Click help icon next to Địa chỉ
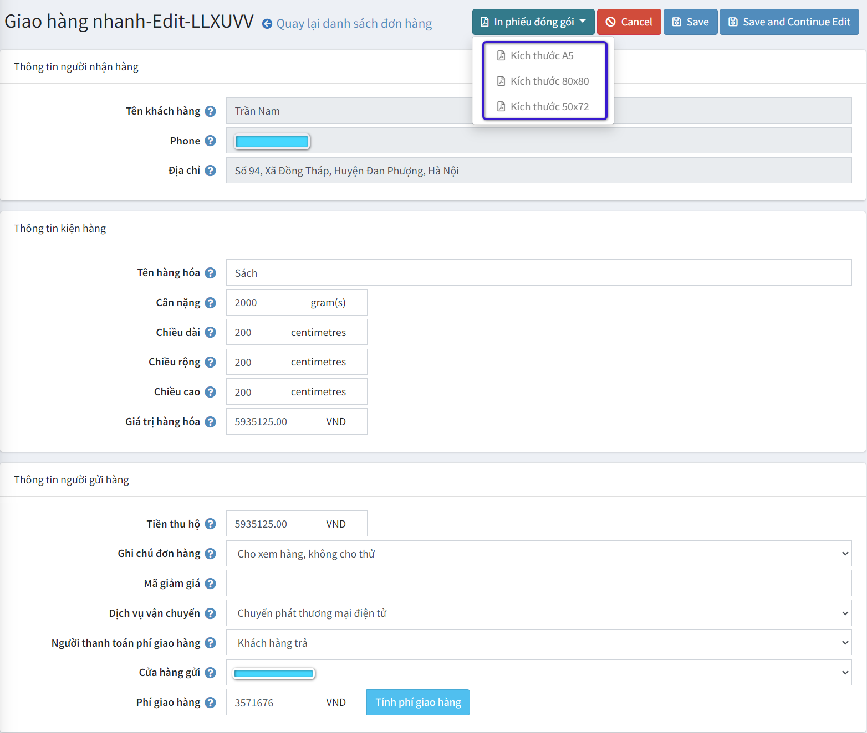 click(210, 171)
